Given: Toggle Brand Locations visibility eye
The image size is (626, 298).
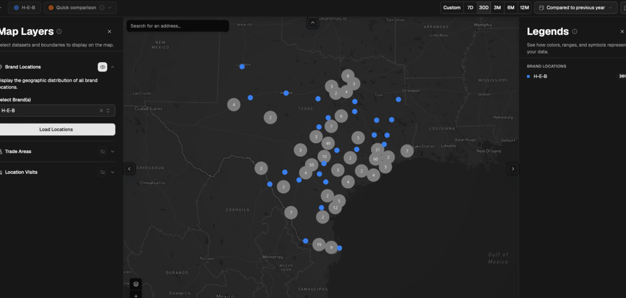Looking at the screenshot, I should tap(102, 67).
